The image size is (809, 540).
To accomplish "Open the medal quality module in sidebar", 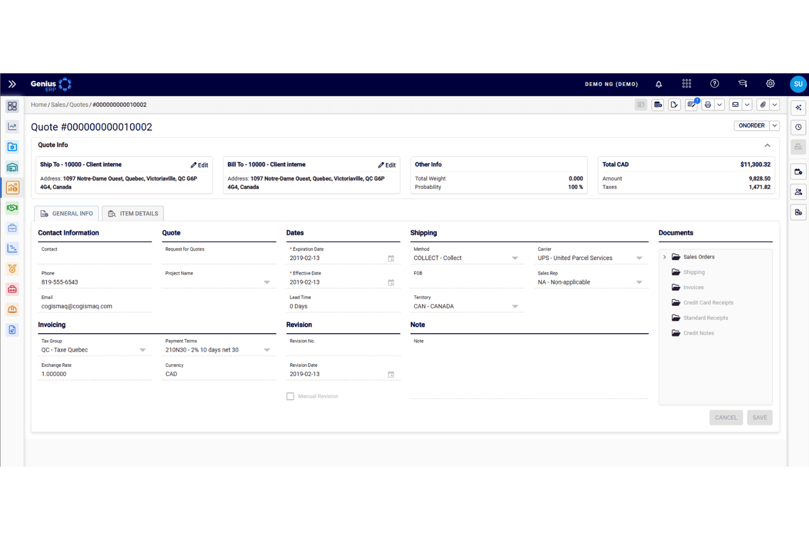I will 12,269.
